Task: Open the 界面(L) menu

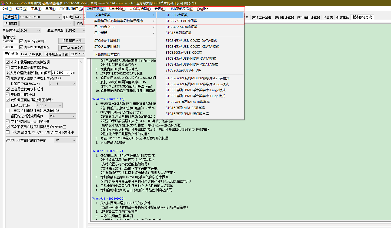Action: pos(50,9)
